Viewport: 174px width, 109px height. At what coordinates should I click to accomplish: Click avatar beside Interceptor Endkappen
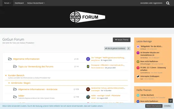(138, 76)
